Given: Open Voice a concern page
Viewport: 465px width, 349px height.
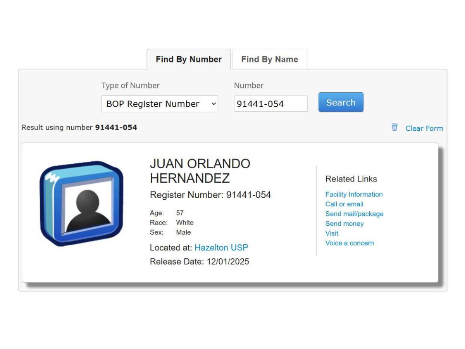Looking at the screenshot, I should (350, 243).
